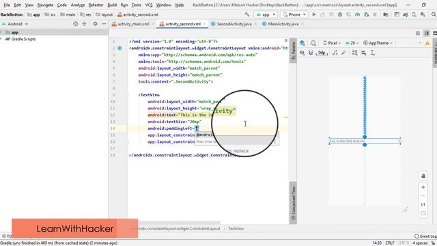Screen dimensions: 437x246
Task: Open the Android project view dropdown
Action: point(15,24)
